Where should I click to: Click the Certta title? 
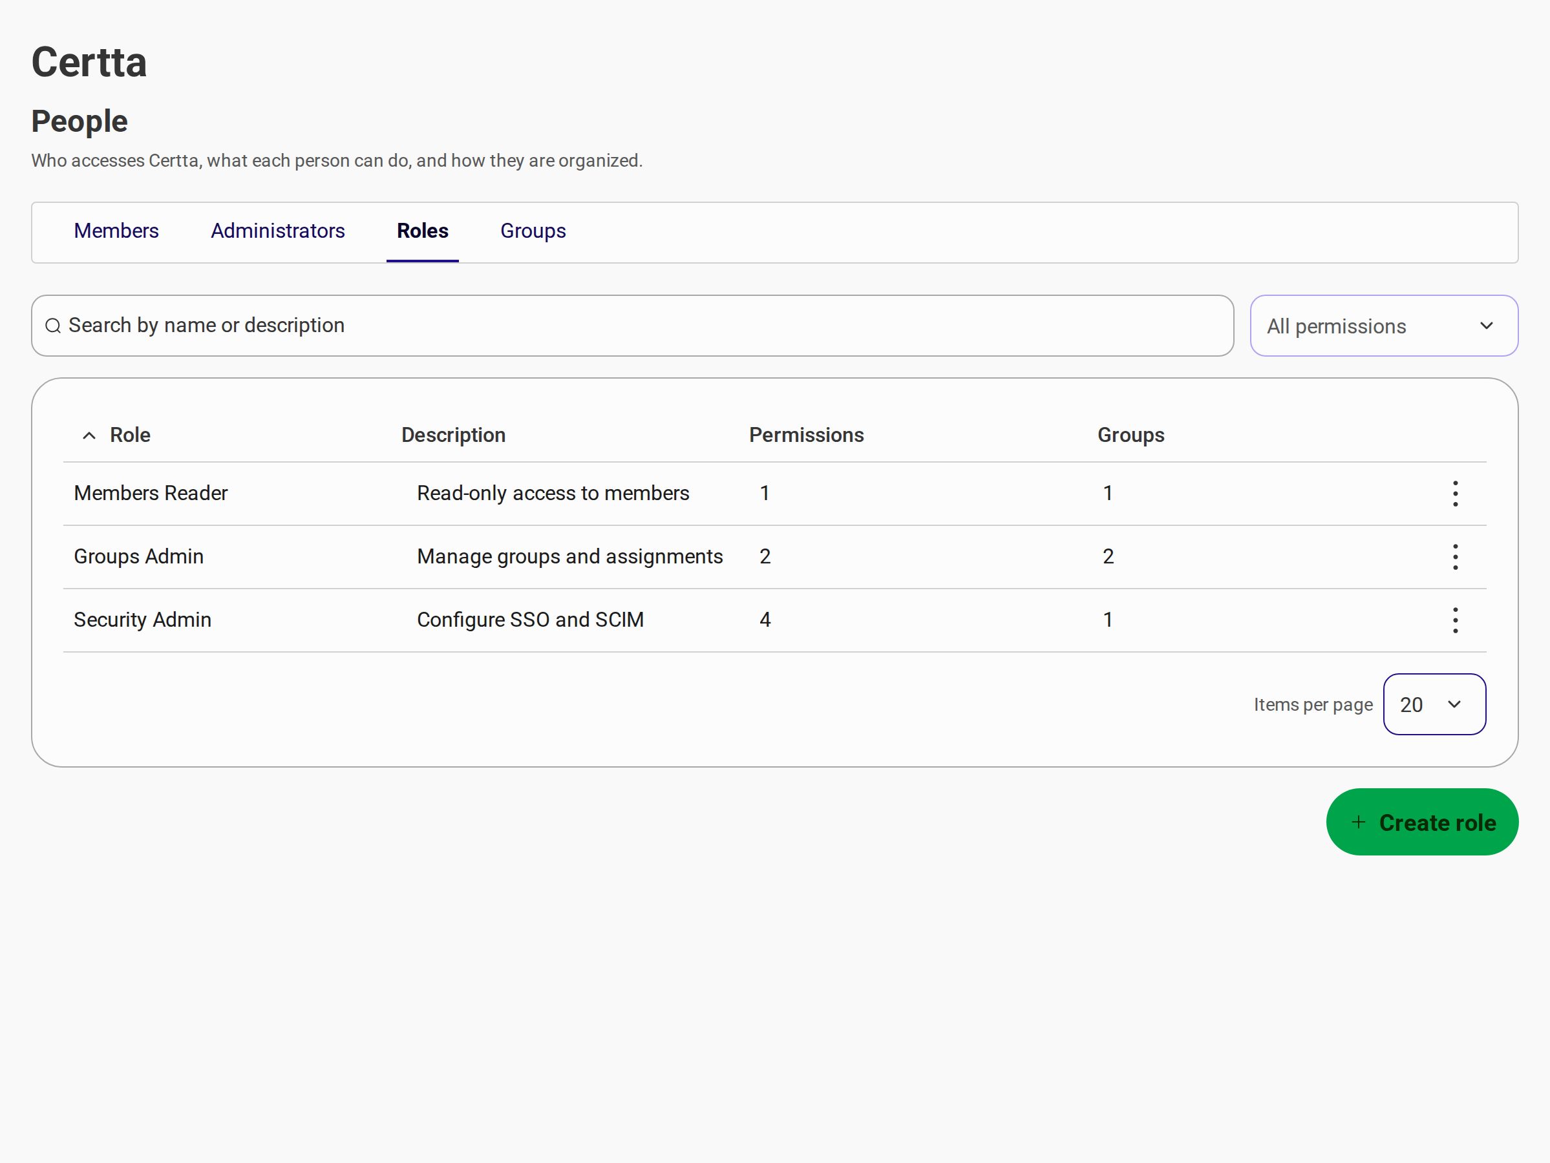click(89, 63)
